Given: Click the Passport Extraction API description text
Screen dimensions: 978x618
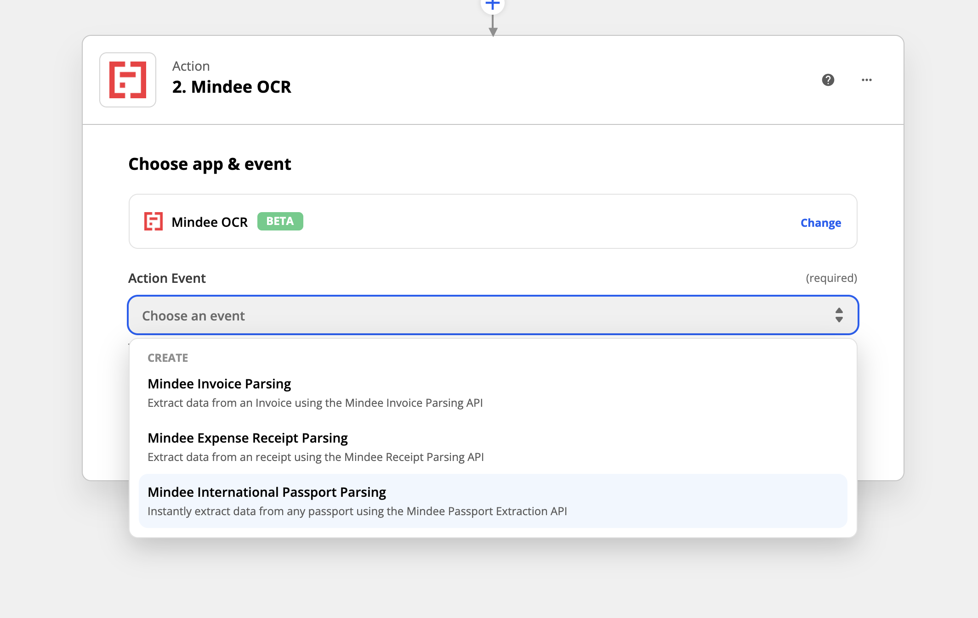Looking at the screenshot, I should coord(357,511).
